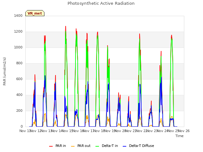Click the 1400 y-axis tick label

[18, 16]
